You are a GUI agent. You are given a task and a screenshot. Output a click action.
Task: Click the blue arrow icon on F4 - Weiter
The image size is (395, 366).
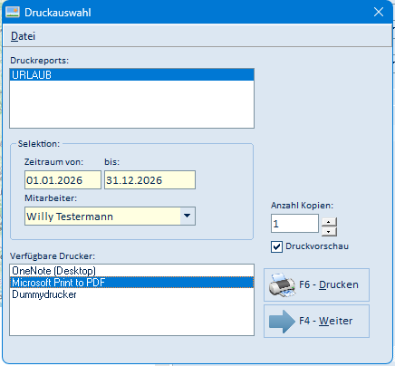[282, 322]
